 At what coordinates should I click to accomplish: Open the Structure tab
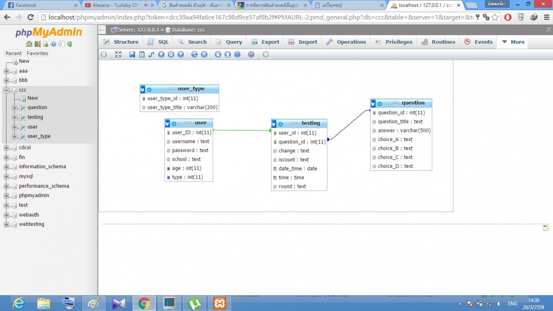click(121, 42)
